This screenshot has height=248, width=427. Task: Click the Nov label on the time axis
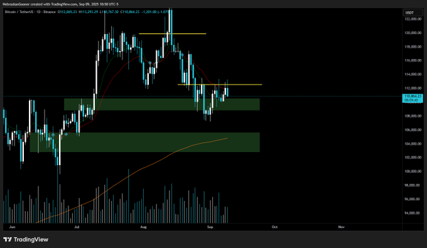coord(341,227)
